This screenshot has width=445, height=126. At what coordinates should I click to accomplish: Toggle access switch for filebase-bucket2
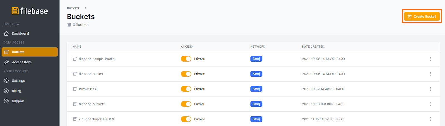[x=186, y=104]
